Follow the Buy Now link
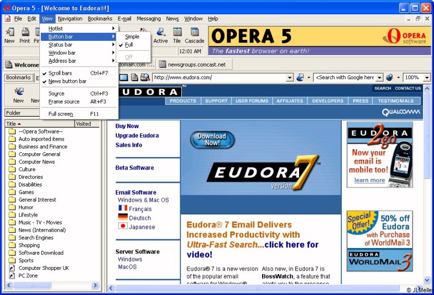This screenshot has width=434, height=295. [127, 126]
